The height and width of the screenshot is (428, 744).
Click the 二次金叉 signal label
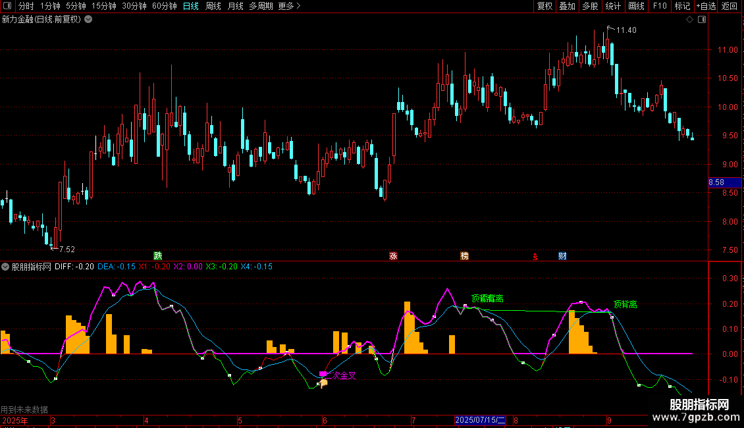pos(340,375)
